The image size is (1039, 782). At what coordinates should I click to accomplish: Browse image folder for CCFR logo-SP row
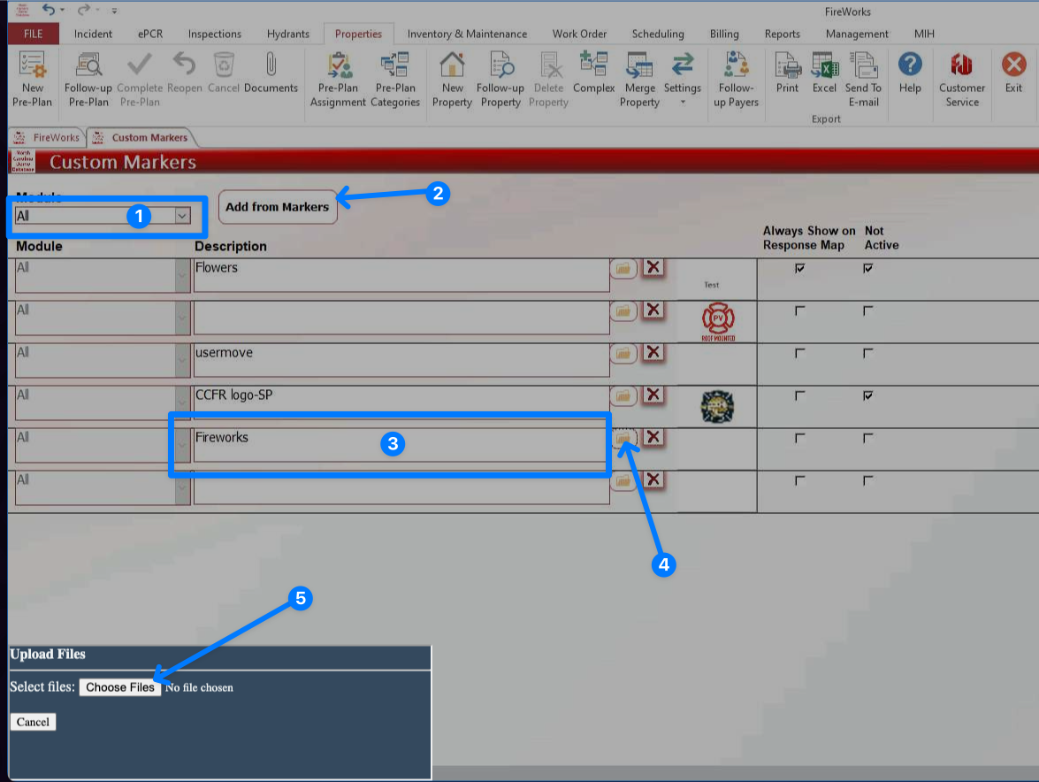click(x=623, y=395)
